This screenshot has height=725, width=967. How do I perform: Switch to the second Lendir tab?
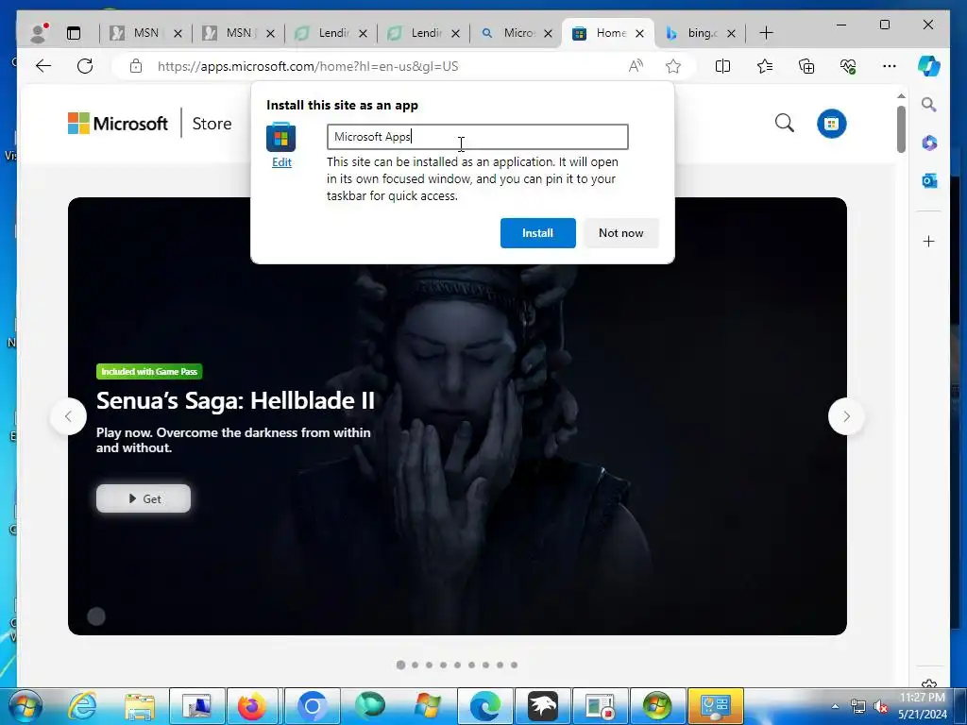coord(423,33)
